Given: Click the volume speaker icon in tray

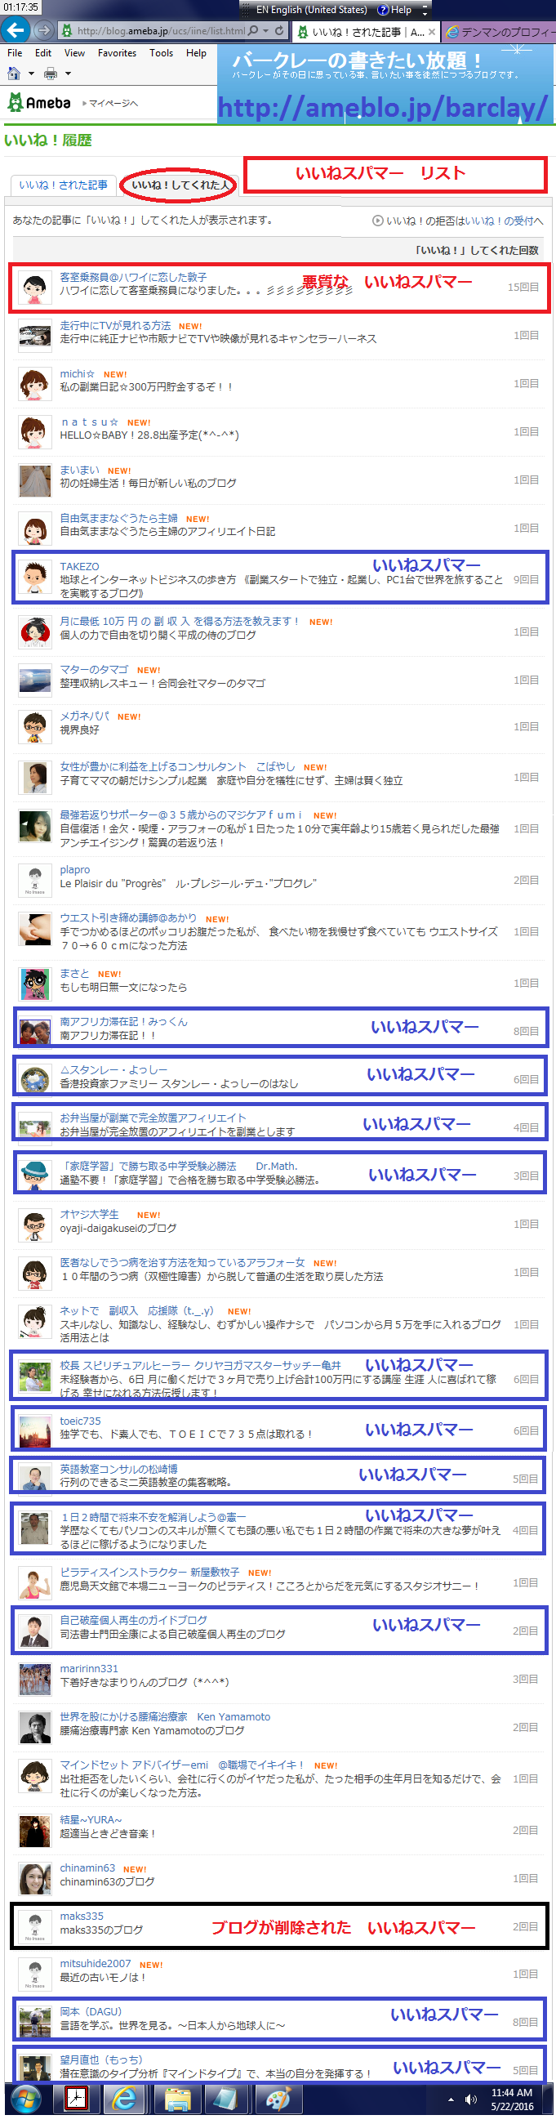Looking at the screenshot, I should [470, 2099].
